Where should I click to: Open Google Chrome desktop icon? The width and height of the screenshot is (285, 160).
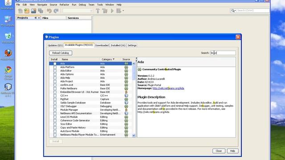point(8,70)
